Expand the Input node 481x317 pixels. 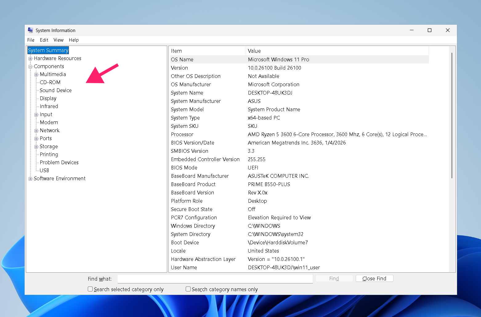(x=36, y=115)
